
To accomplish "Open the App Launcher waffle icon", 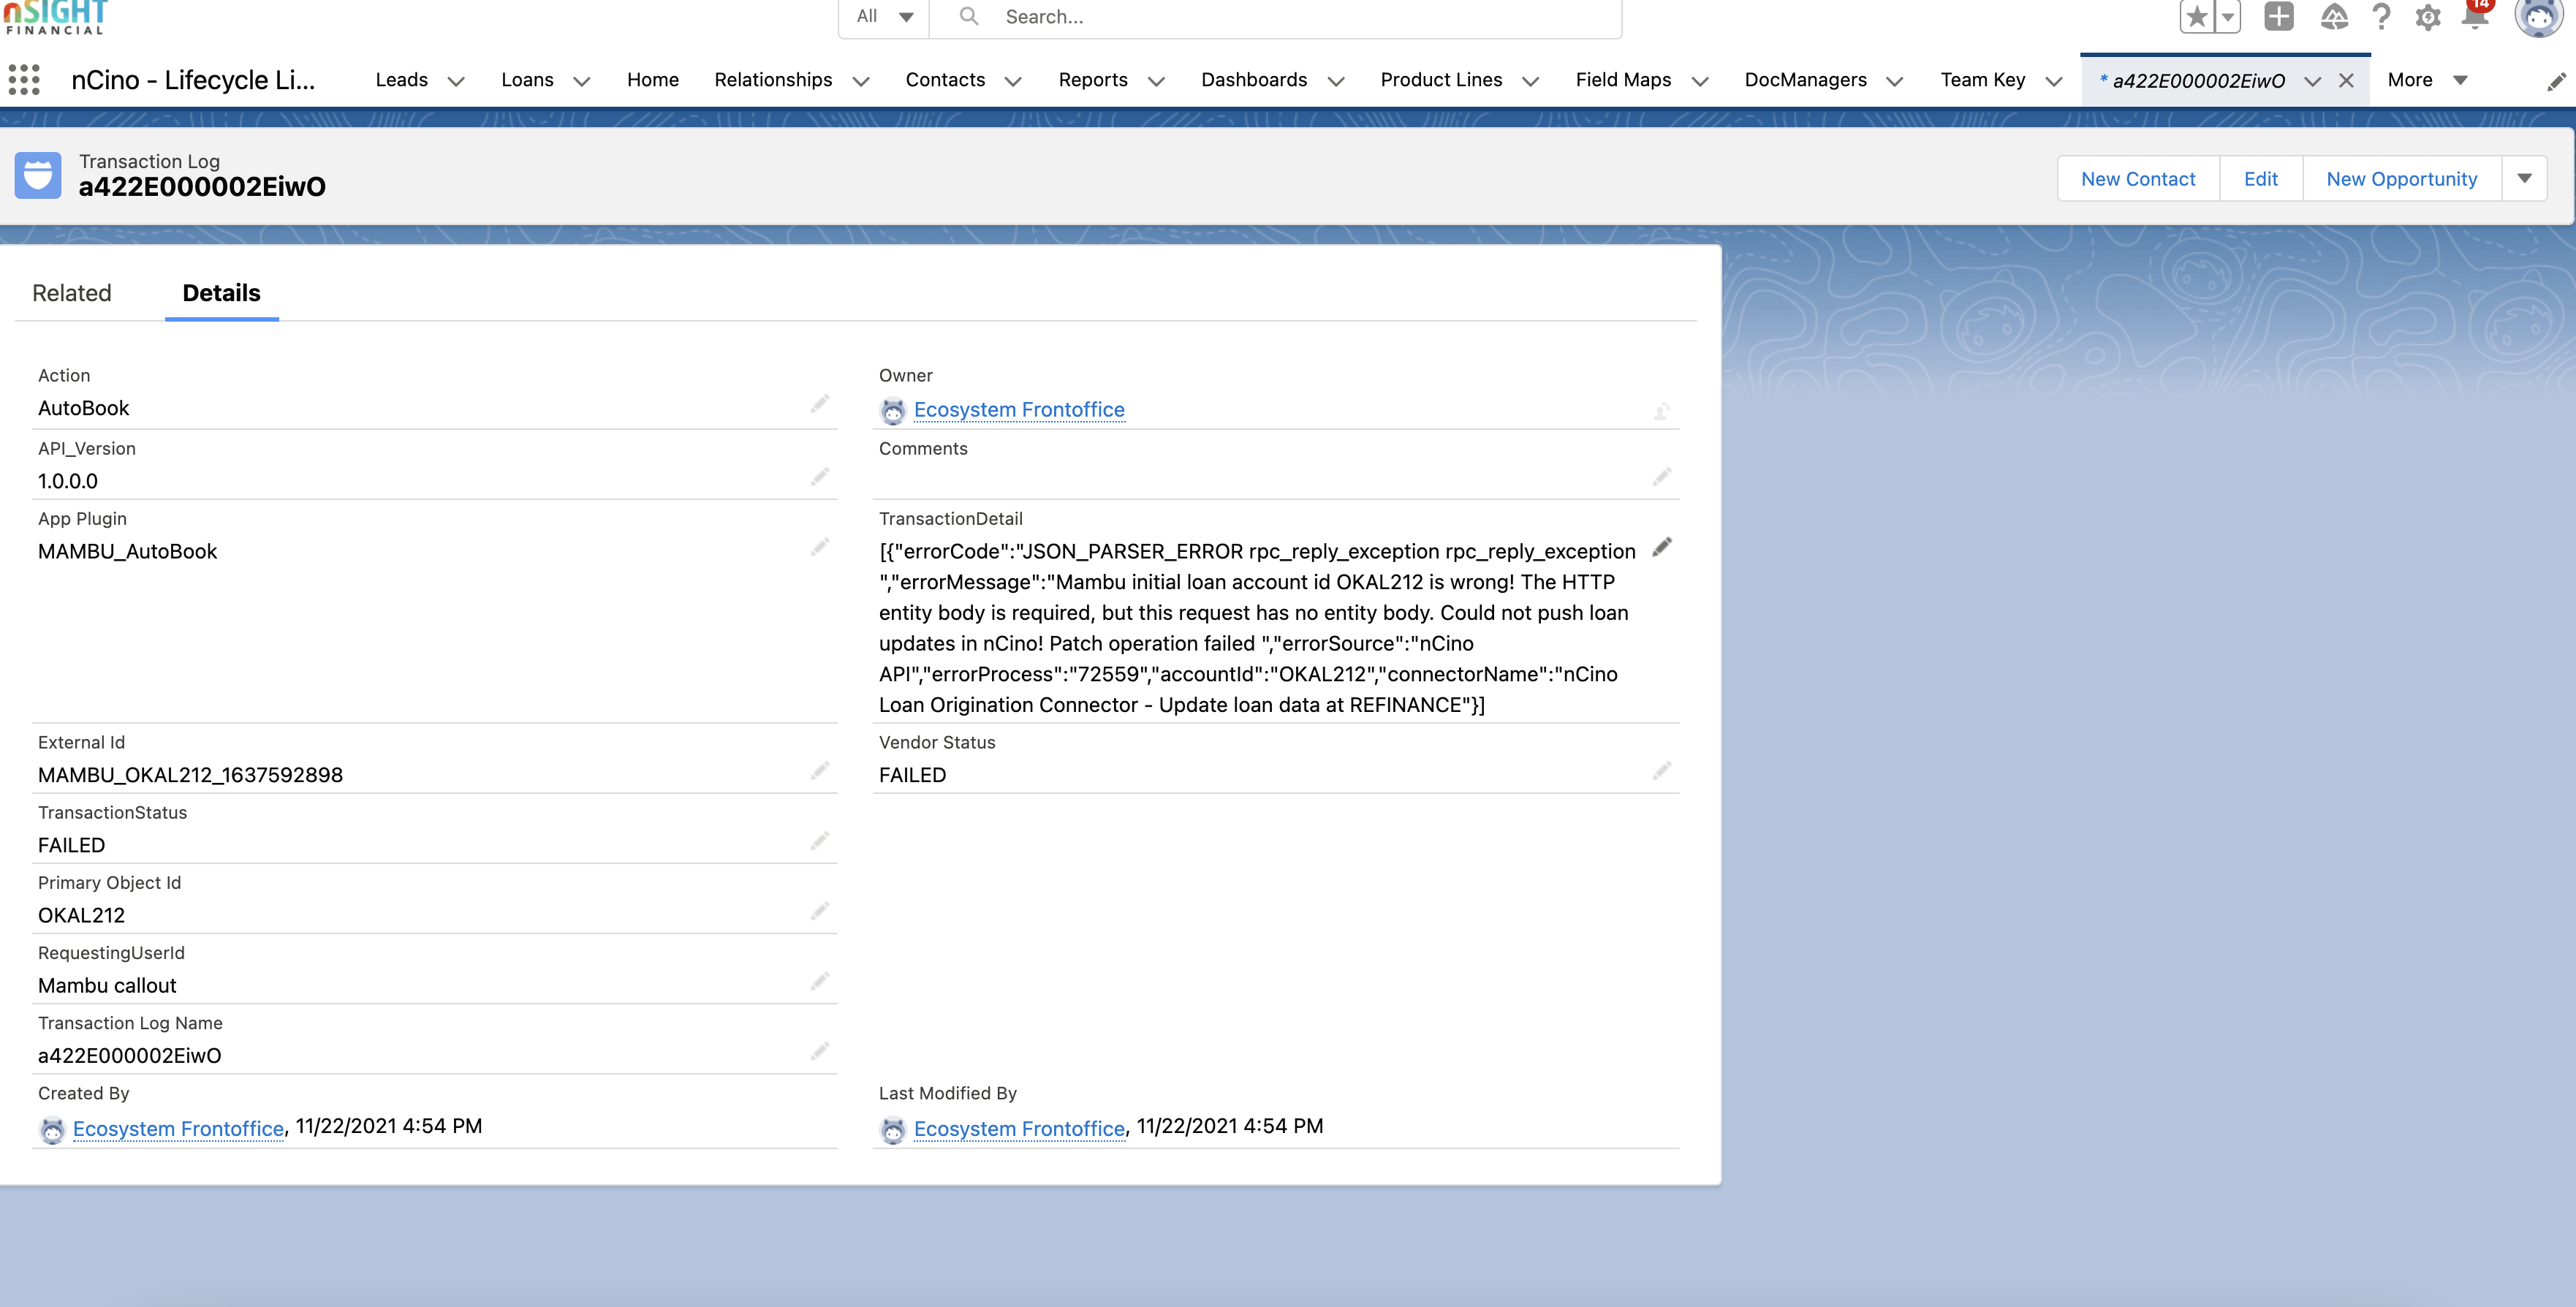I will 24,79.
